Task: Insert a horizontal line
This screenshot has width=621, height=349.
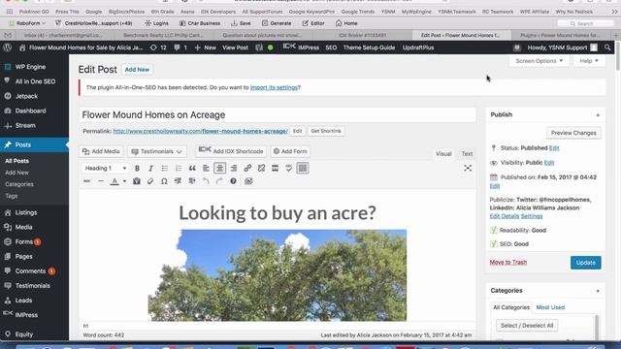Action: [x=101, y=181]
